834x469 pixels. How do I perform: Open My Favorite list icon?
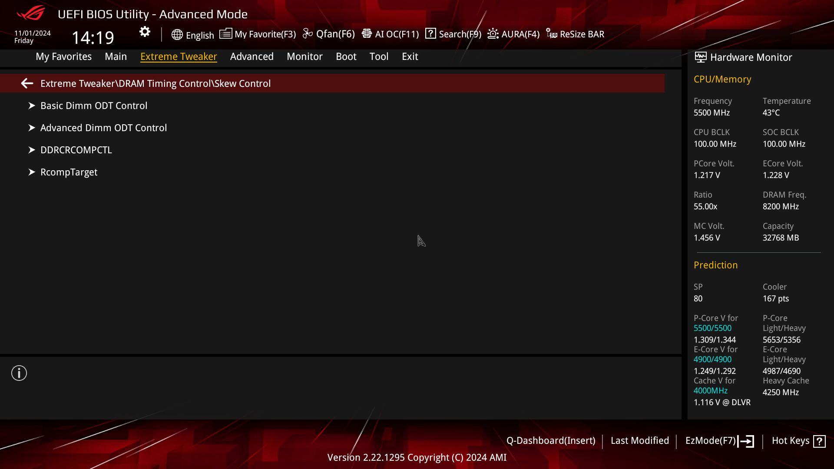225,34
